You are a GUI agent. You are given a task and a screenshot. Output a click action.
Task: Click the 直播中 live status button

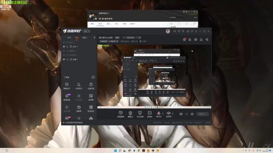click(202, 114)
